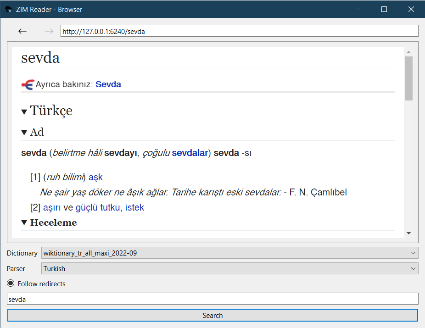Click the ZIM Reader app icon in title bar
Screen dimensions: 425x328
8,9
